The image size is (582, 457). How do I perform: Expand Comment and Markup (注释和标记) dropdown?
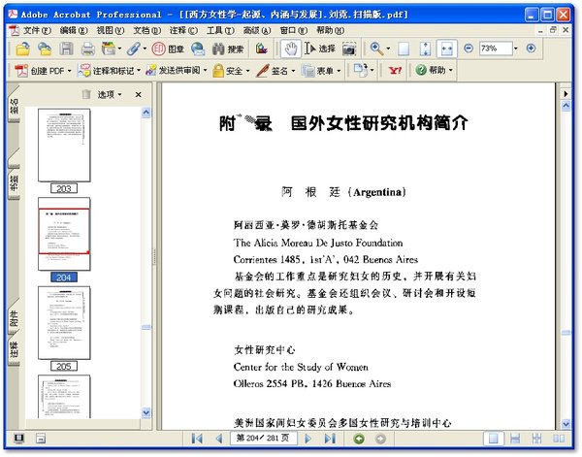click(139, 71)
